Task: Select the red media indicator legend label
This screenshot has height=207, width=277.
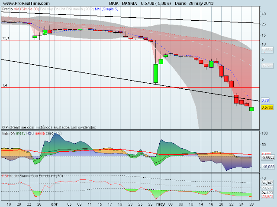Action: tap(40, 133)
